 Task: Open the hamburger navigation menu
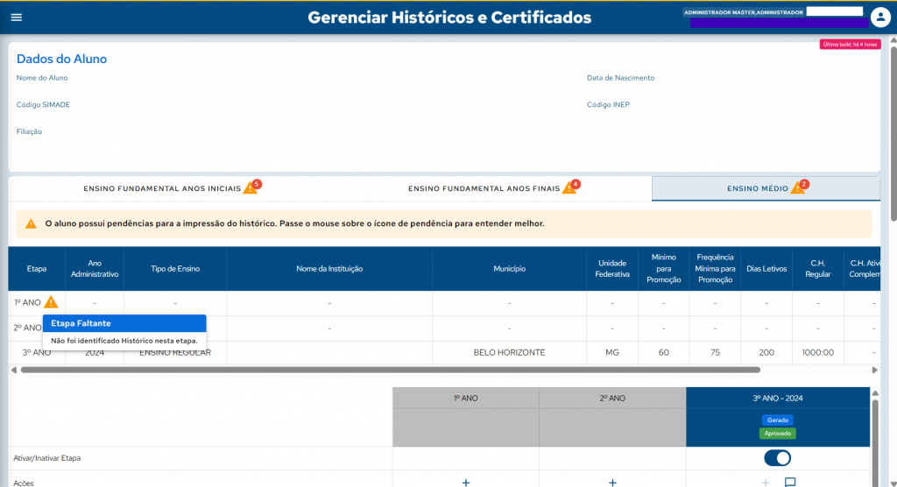(x=17, y=18)
